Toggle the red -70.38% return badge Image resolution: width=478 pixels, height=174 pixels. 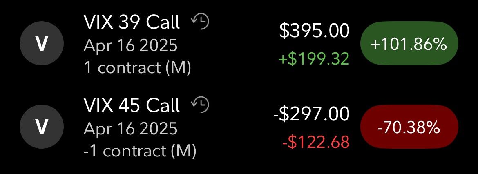[x=409, y=127]
